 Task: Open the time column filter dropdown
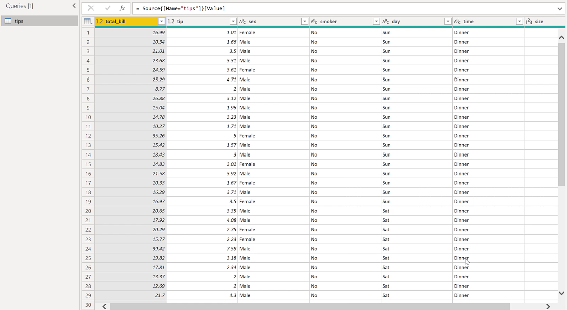tap(520, 21)
